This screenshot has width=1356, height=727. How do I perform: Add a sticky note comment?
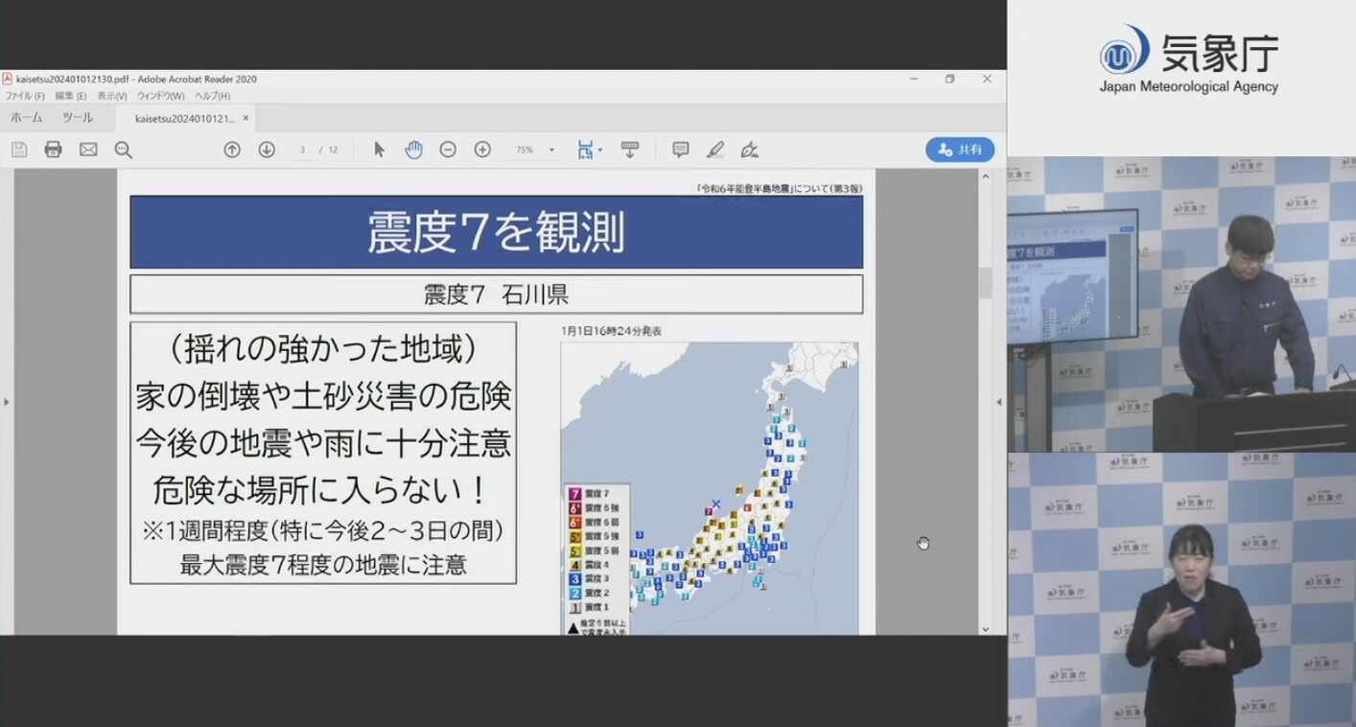(681, 150)
